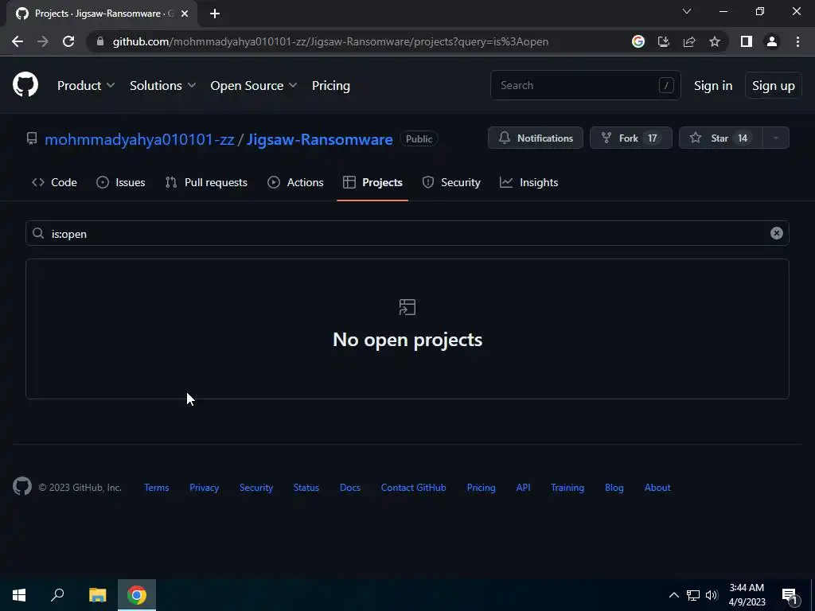The width and height of the screenshot is (815, 611).
Task: Open the Pull requests tab
Action: point(206,182)
